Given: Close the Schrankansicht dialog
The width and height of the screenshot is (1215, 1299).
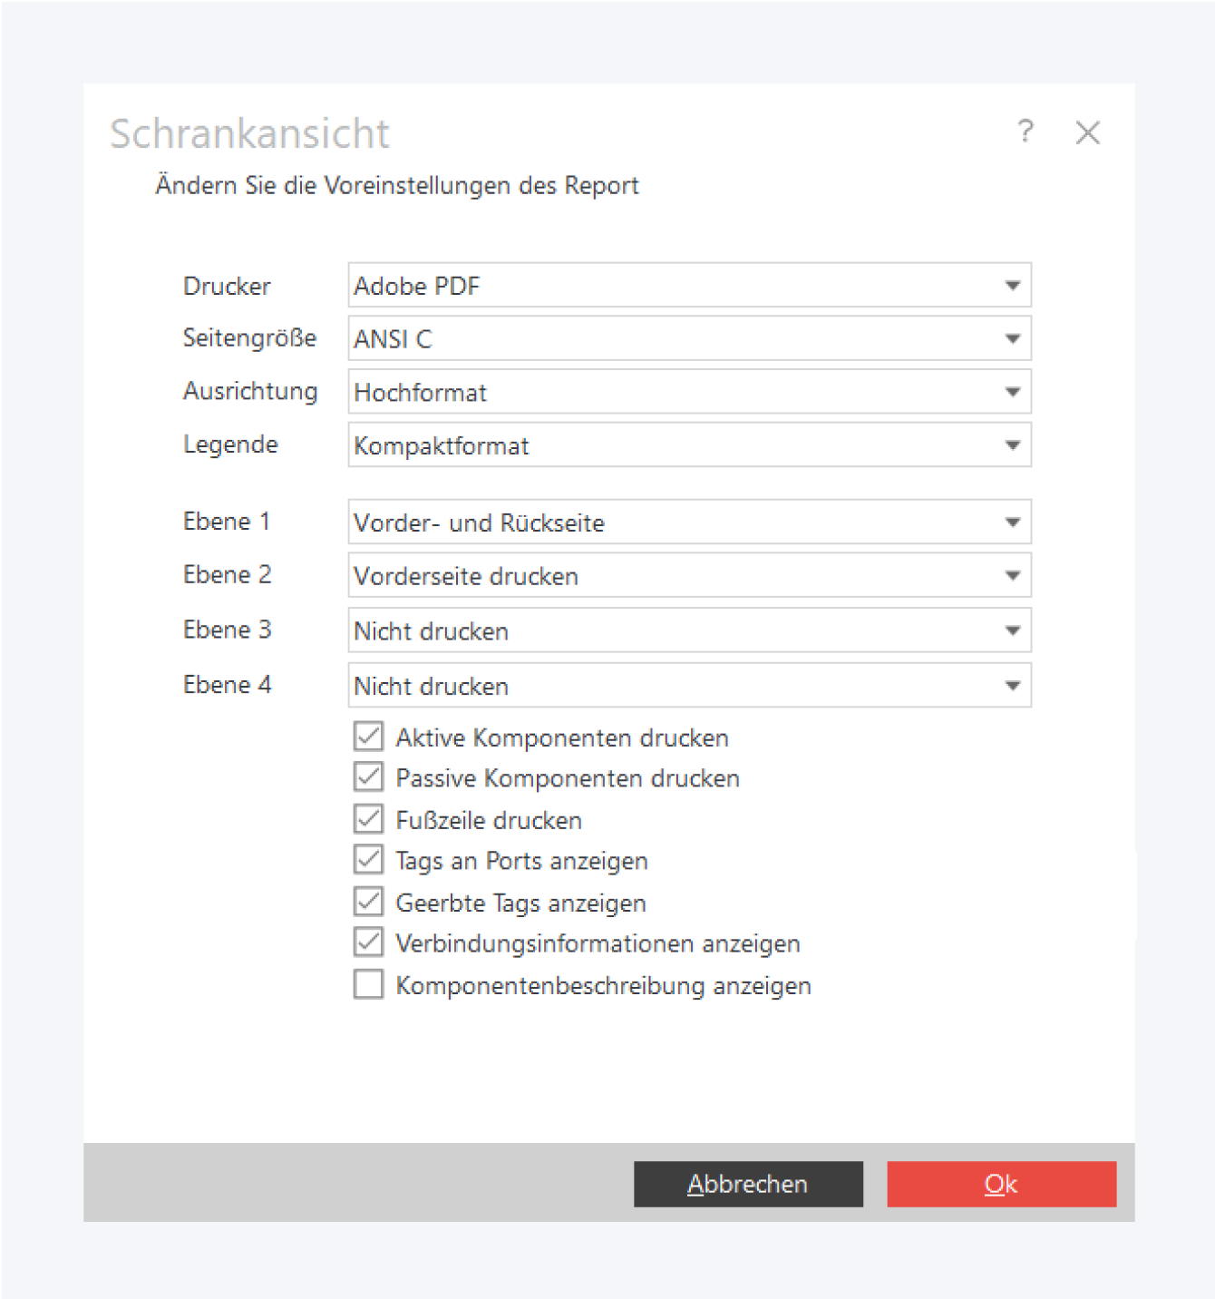Looking at the screenshot, I should 1087,132.
